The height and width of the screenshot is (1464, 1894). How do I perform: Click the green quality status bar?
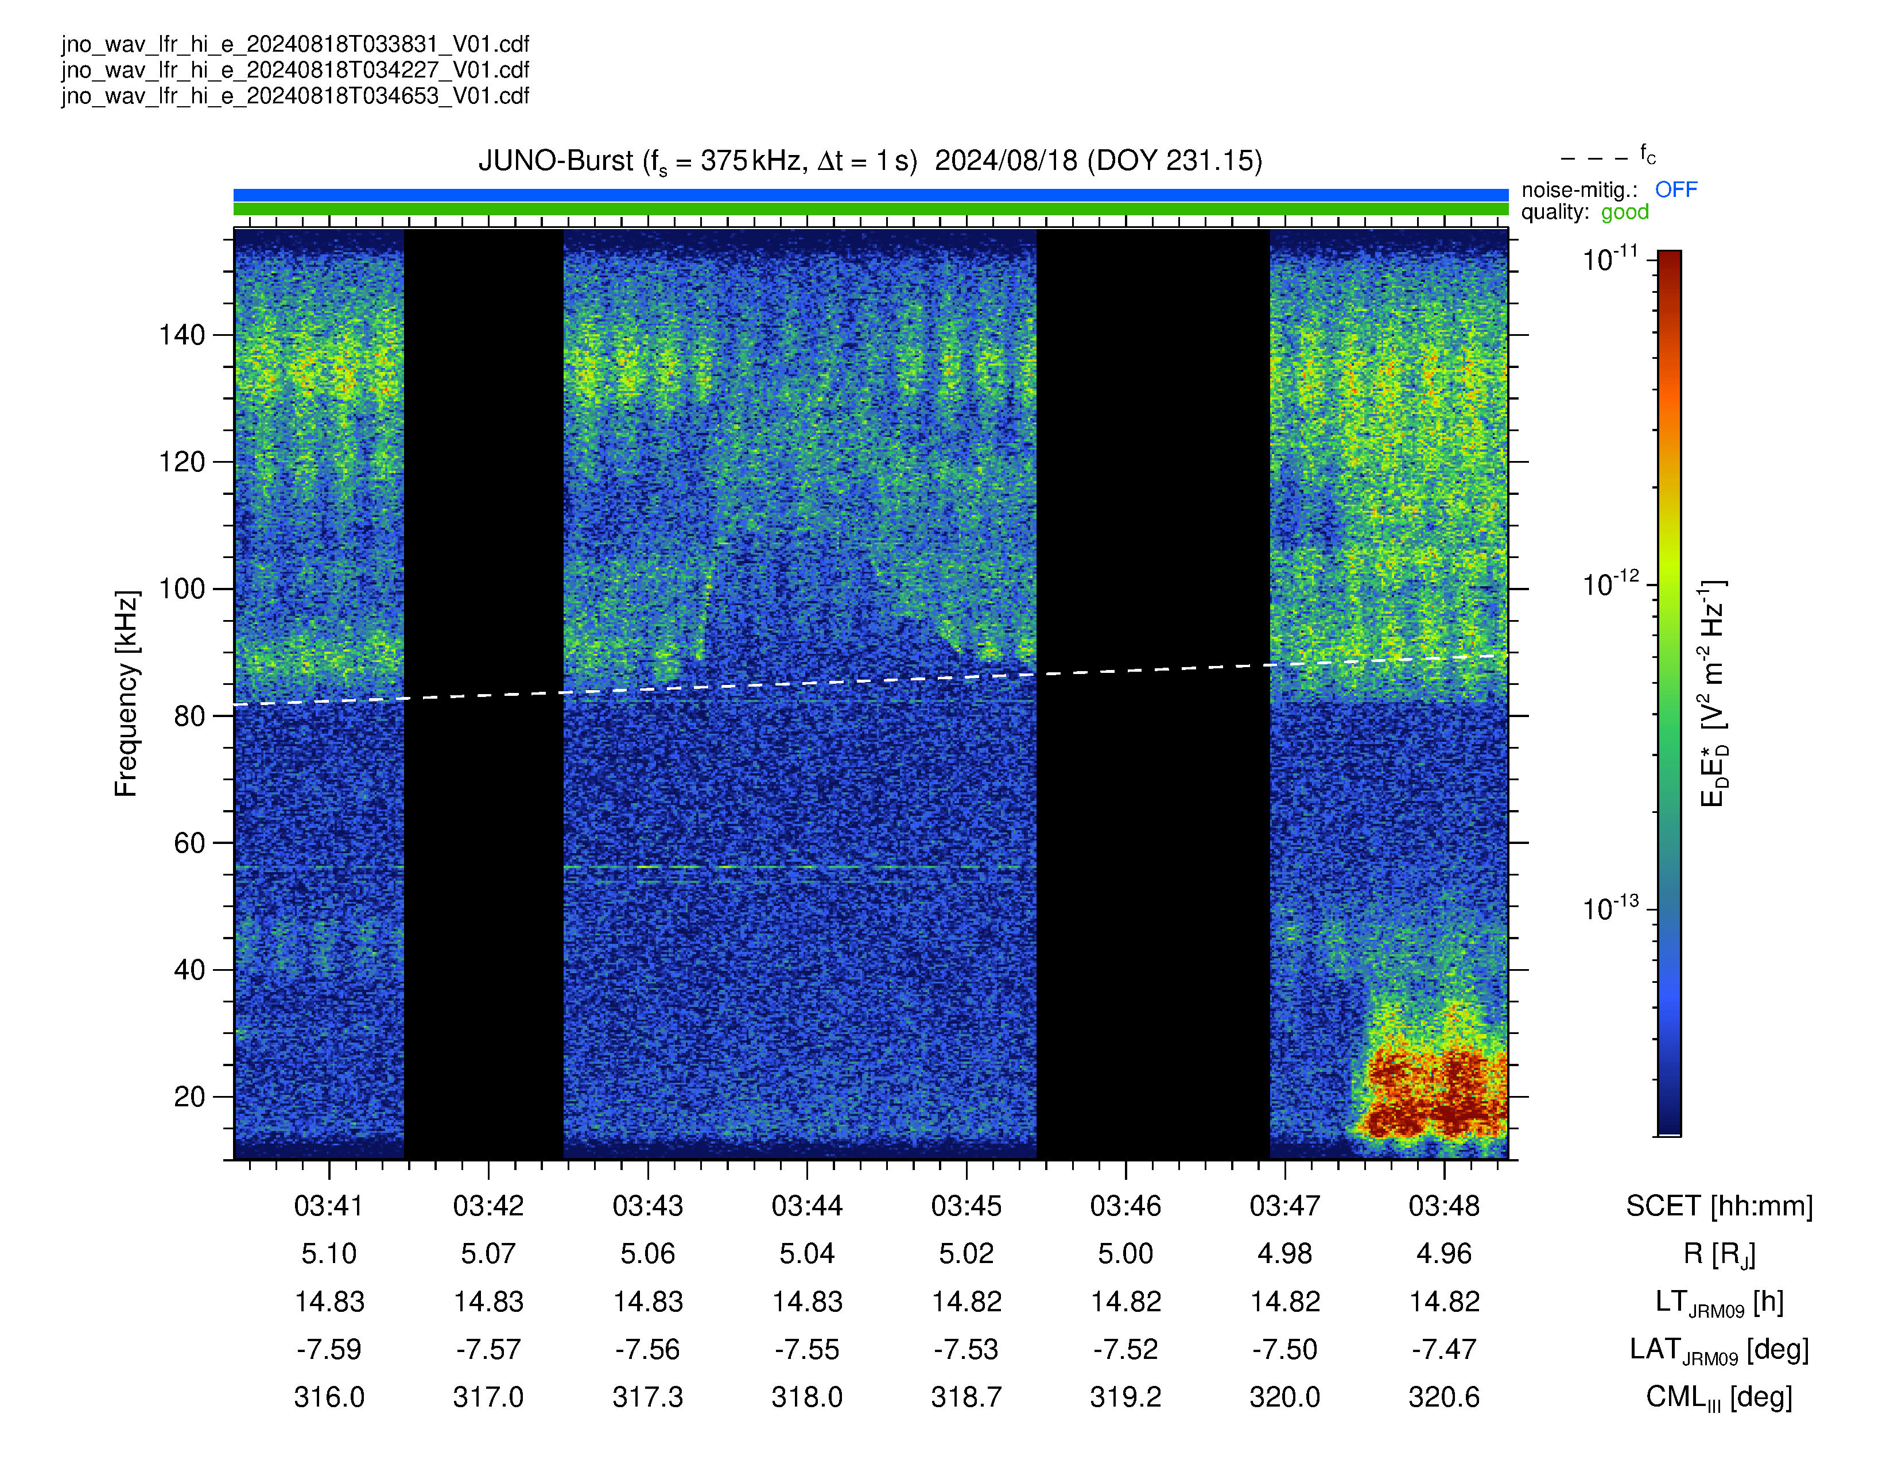click(871, 209)
